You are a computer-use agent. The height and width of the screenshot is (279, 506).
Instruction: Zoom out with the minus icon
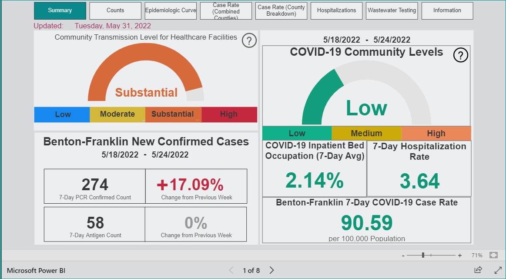pyautogui.click(x=403, y=255)
